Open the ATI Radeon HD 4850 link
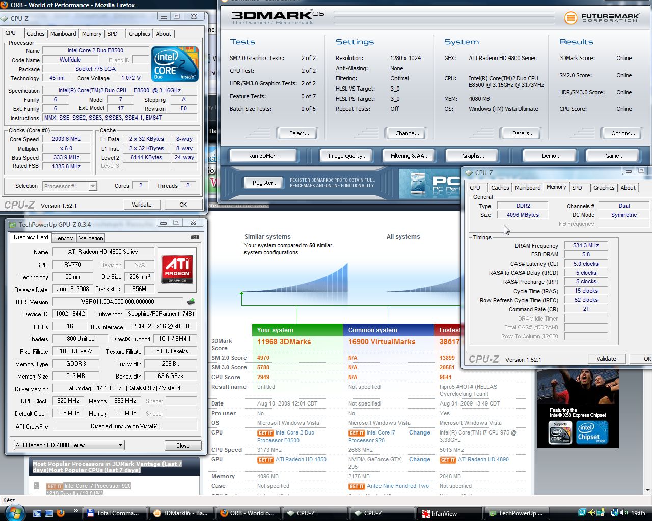This screenshot has width=652, height=521. click(301, 459)
